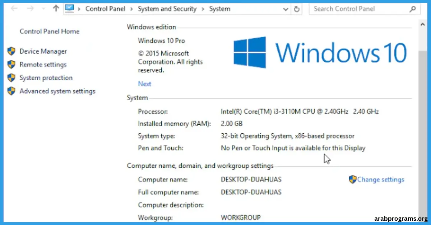Open Control Panel Home link
Image resolution: width=431 pixels, height=225 pixels.
50,31
